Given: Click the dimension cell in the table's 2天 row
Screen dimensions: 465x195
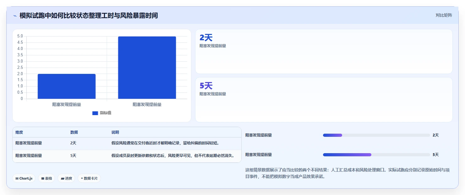Looking at the screenshot, I should 29,143.
